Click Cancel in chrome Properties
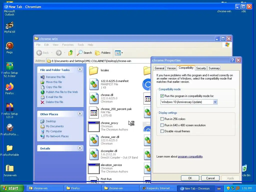 (x=210, y=178)
